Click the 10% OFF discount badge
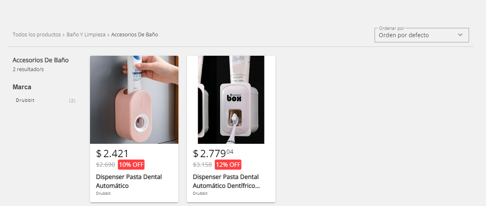Screen dimensions: 486x206 click(131, 164)
